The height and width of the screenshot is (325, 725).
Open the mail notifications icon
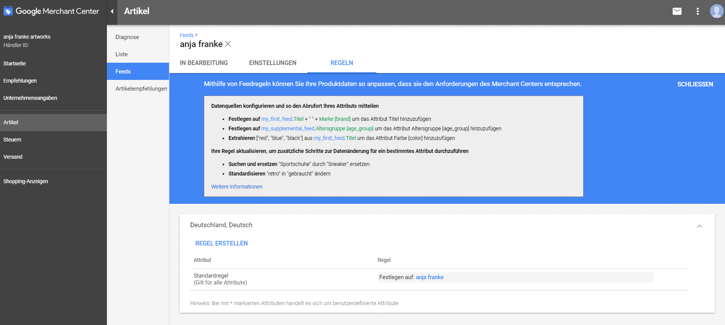coord(677,11)
